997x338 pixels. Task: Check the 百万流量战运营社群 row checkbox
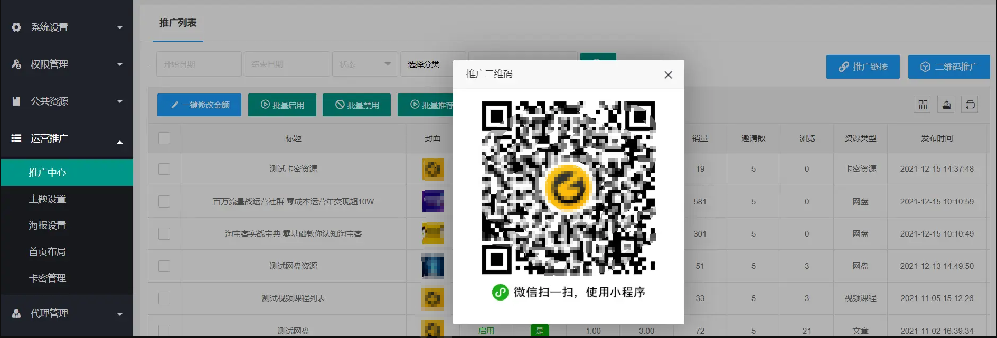[164, 201]
